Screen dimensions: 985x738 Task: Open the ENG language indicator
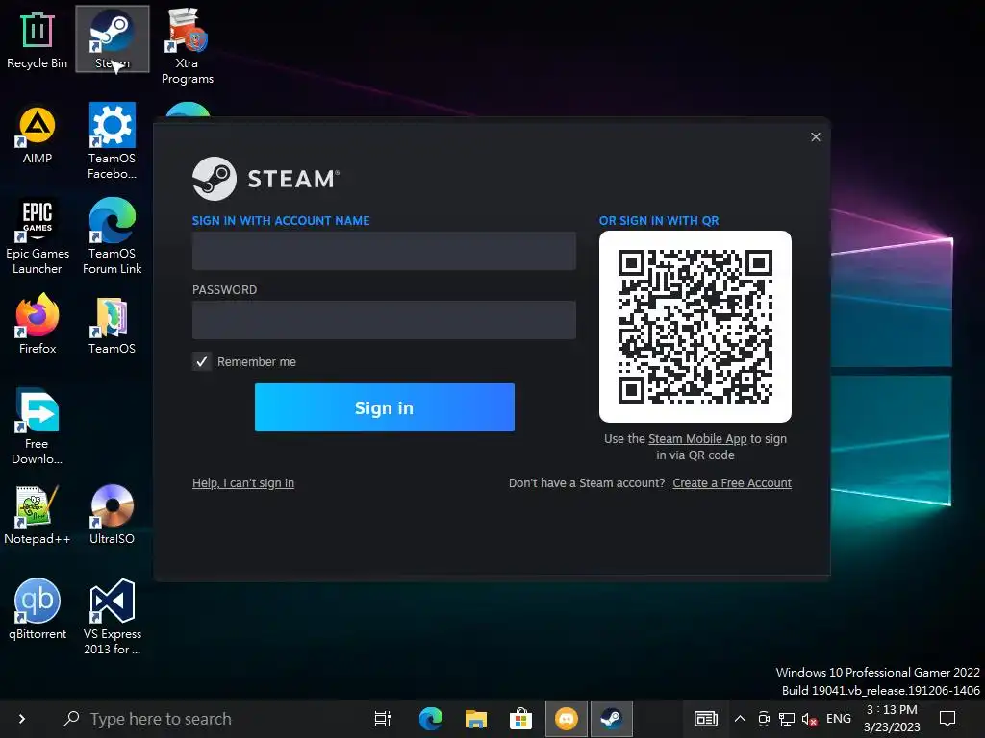click(839, 719)
